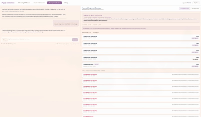Viewport: 201px width, 117px height.
Task: Click the Proposed Assignment Schedule heading
Action: [x=91, y=8]
